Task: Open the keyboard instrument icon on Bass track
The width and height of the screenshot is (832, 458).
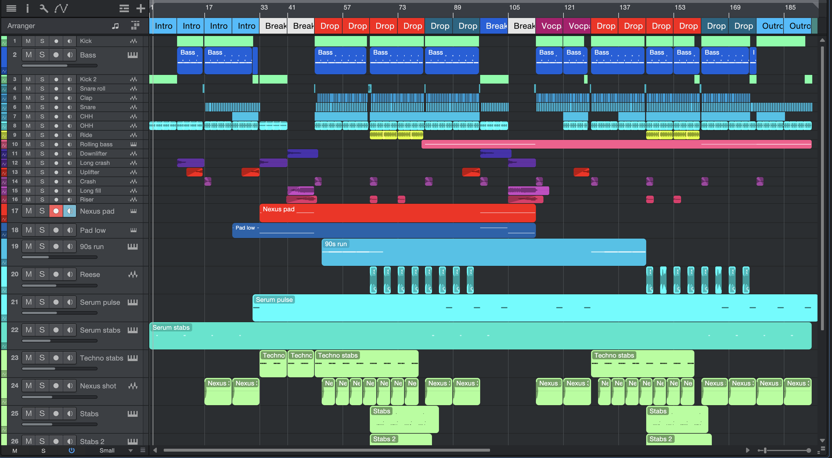Action: click(x=132, y=55)
